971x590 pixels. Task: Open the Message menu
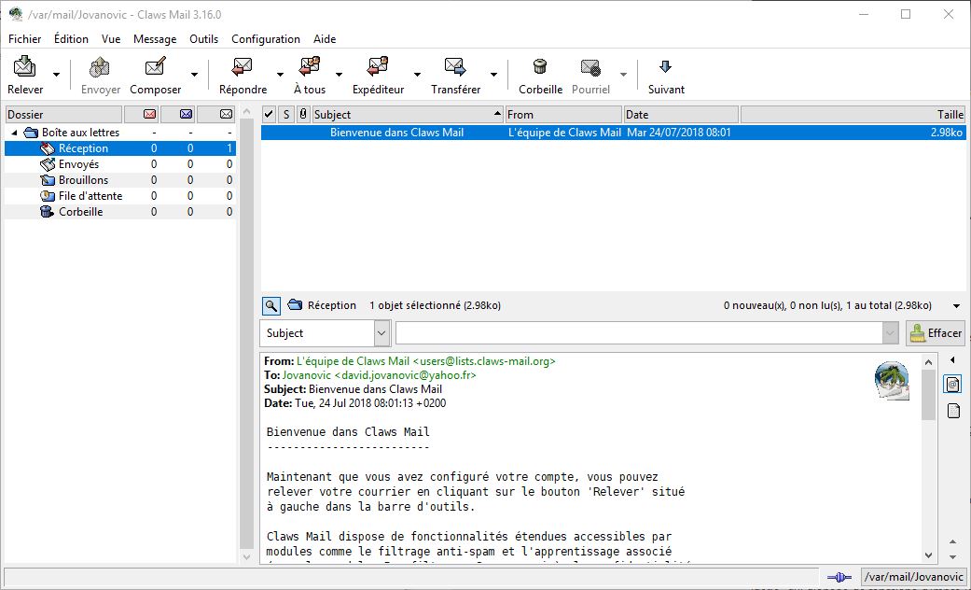(155, 38)
